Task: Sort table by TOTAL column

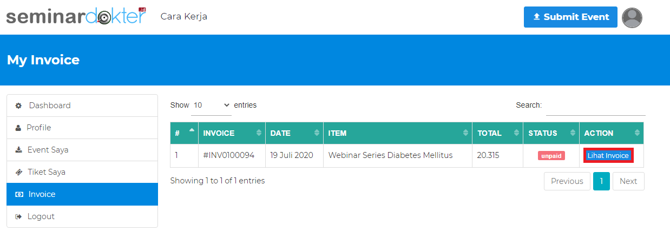Action: pos(497,133)
